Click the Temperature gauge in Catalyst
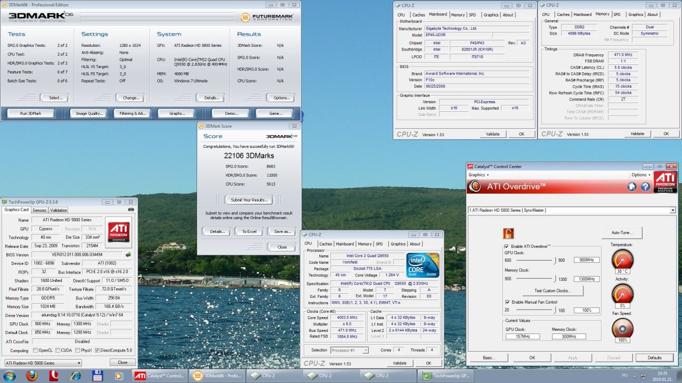The width and height of the screenshot is (682, 383). click(x=622, y=260)
